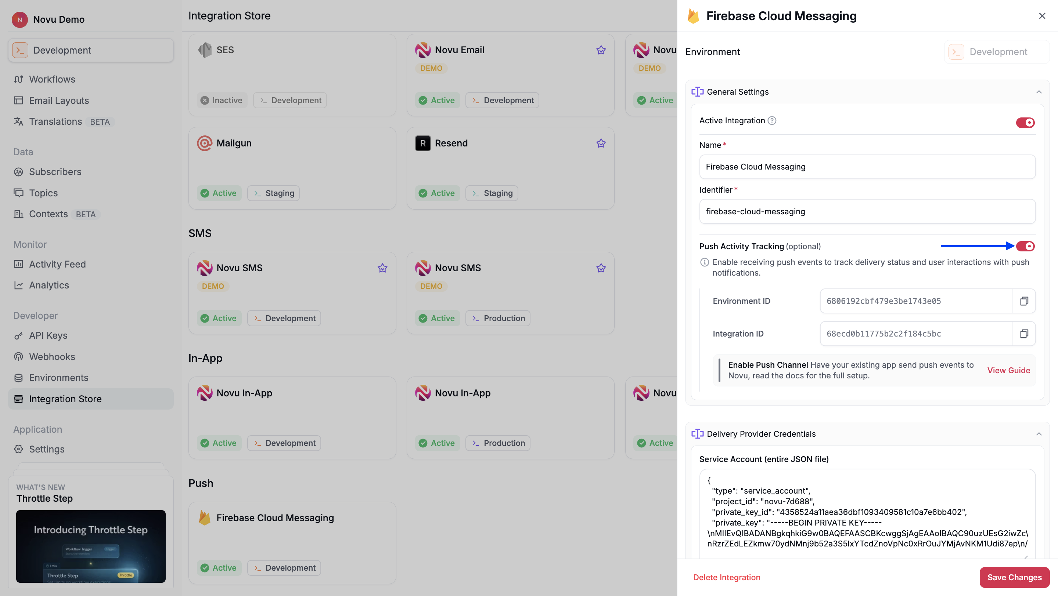Click the Active Integration help icon

point(772,121)
